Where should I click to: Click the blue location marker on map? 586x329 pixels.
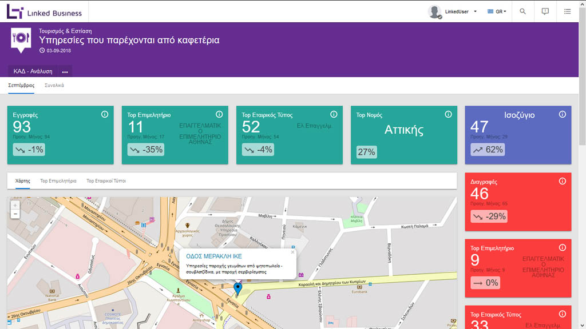click(237, 288)
